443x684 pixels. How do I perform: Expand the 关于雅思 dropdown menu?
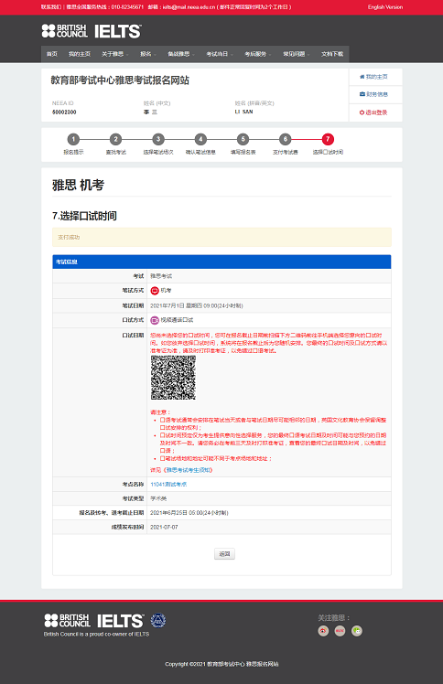click(x=115, y=54)
